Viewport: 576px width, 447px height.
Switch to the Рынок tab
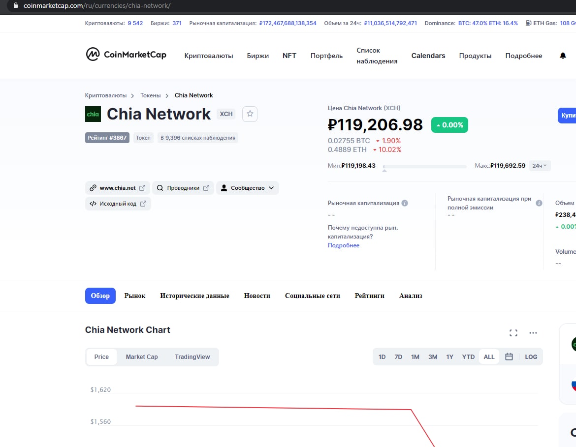[135, 296]
